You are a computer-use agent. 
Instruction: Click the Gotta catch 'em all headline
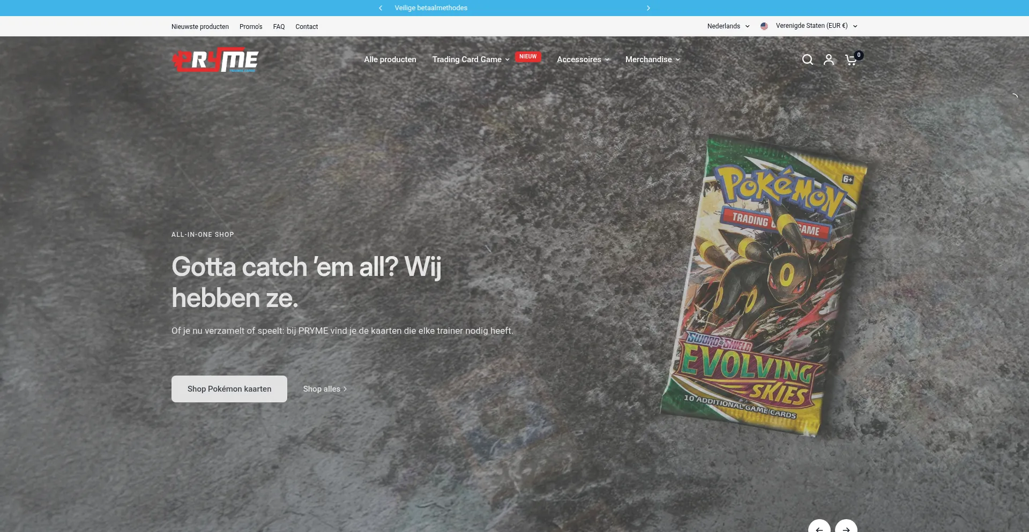tap(307, 282)
